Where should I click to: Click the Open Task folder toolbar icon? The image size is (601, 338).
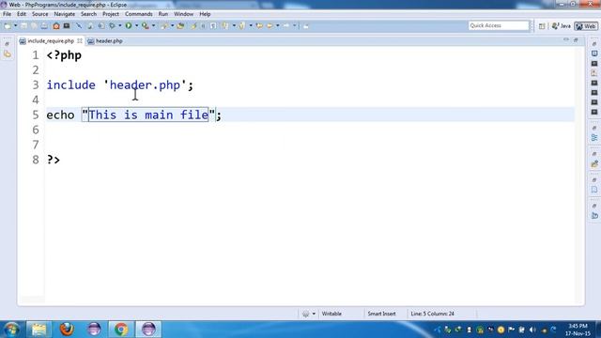180,25
